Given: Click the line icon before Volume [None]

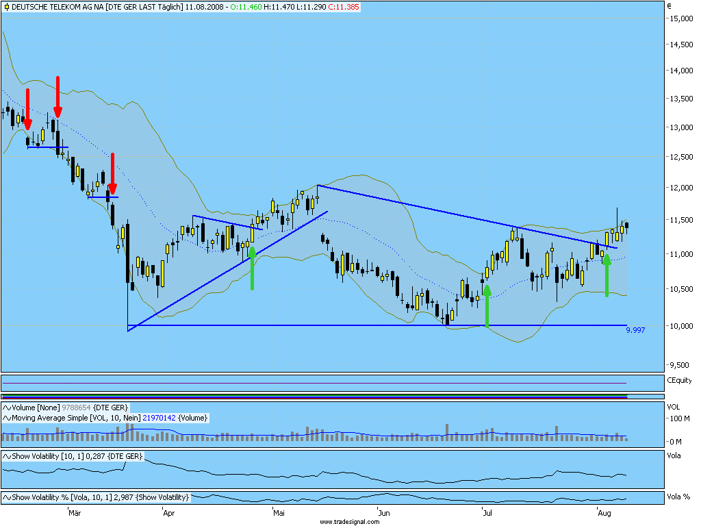Looking at the screenshot, I should point(7,408).
